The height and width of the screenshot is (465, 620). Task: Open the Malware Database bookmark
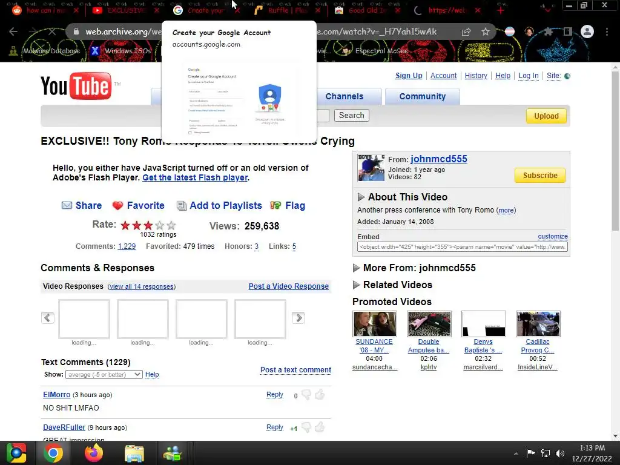click(x=45, y=51)
